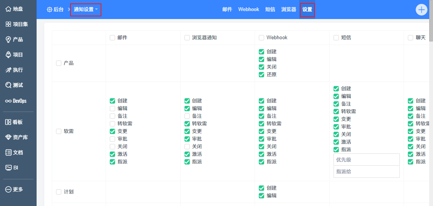Enable 浏览器通知 column checkbox
Image resolution: width=433 pixels, height=206 pixels.
(x=187, y=38)
